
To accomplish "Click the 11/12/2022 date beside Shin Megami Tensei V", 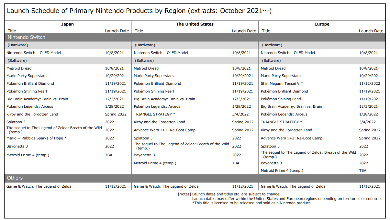I will 370,83.
